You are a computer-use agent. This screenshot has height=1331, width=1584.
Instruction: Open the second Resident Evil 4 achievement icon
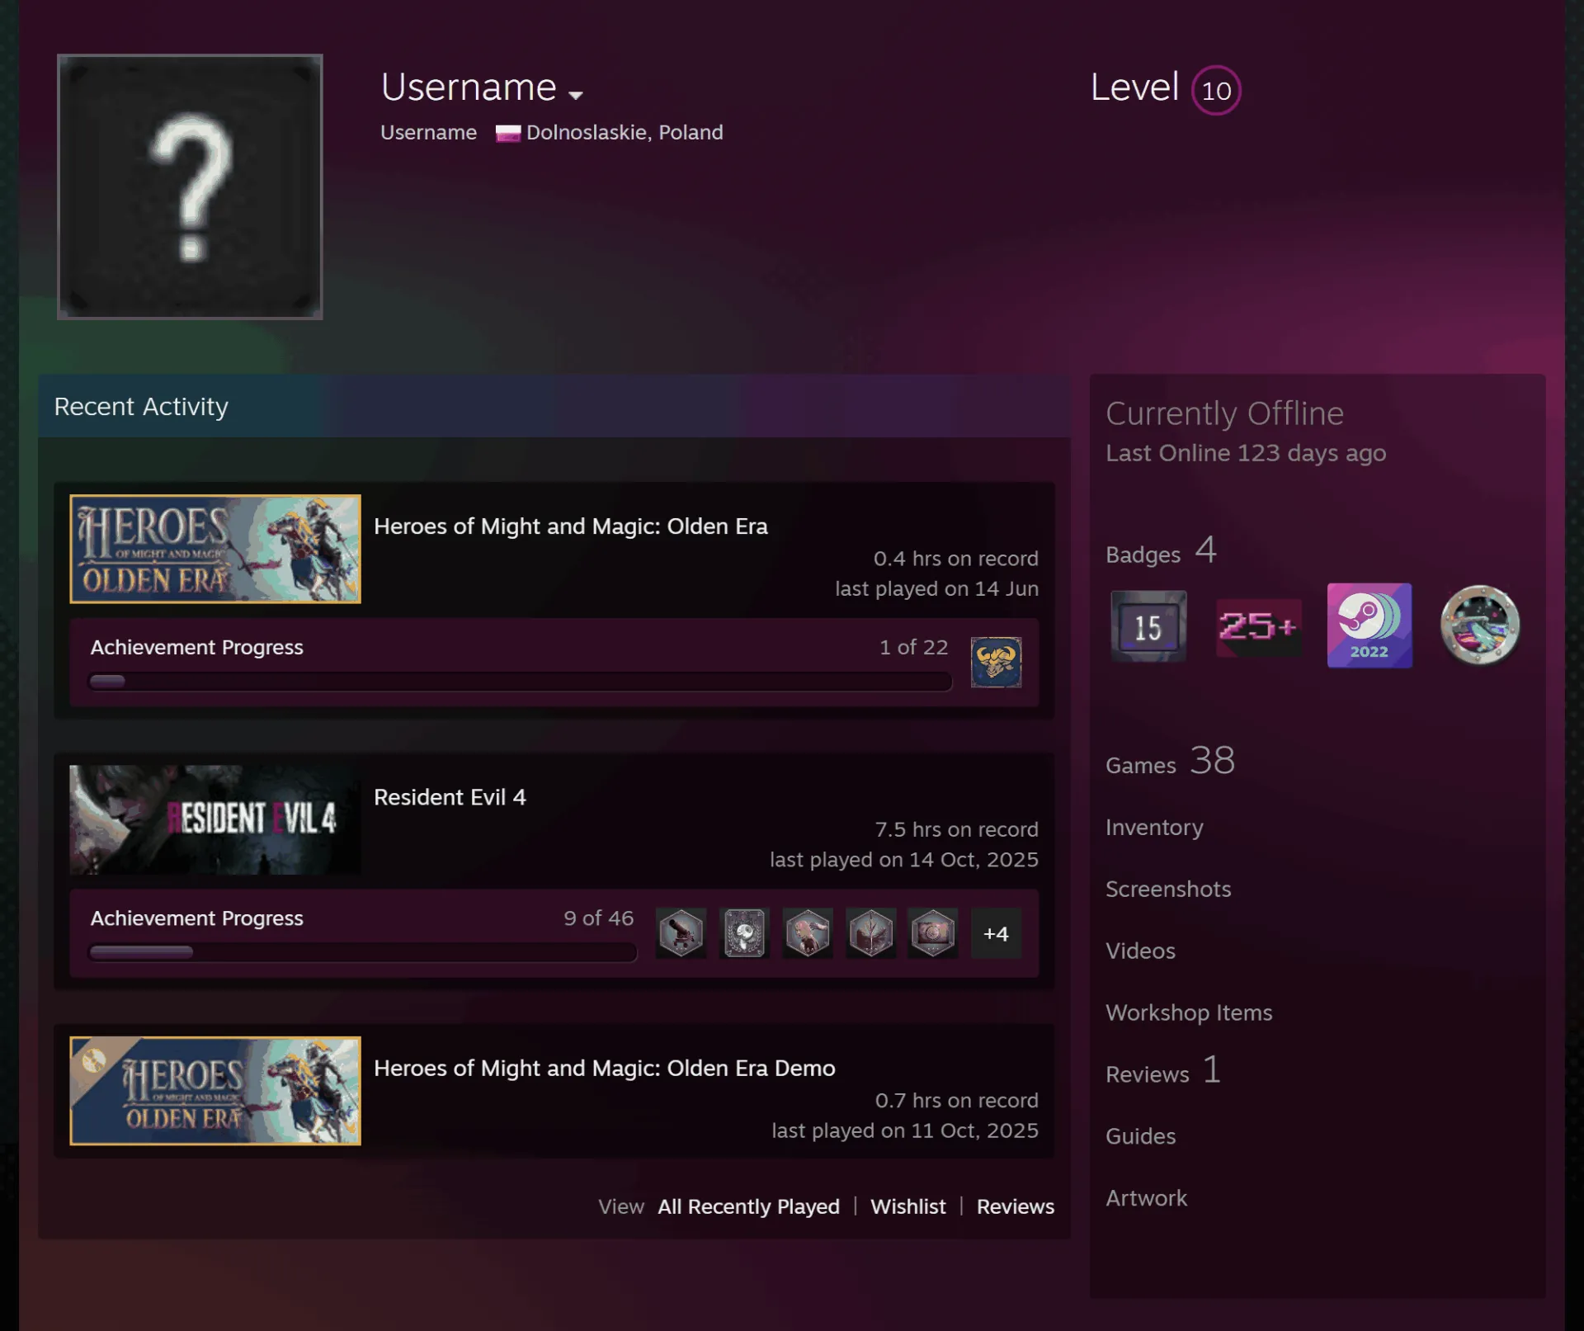744,933
